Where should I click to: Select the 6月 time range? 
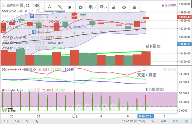pos(17,121)
